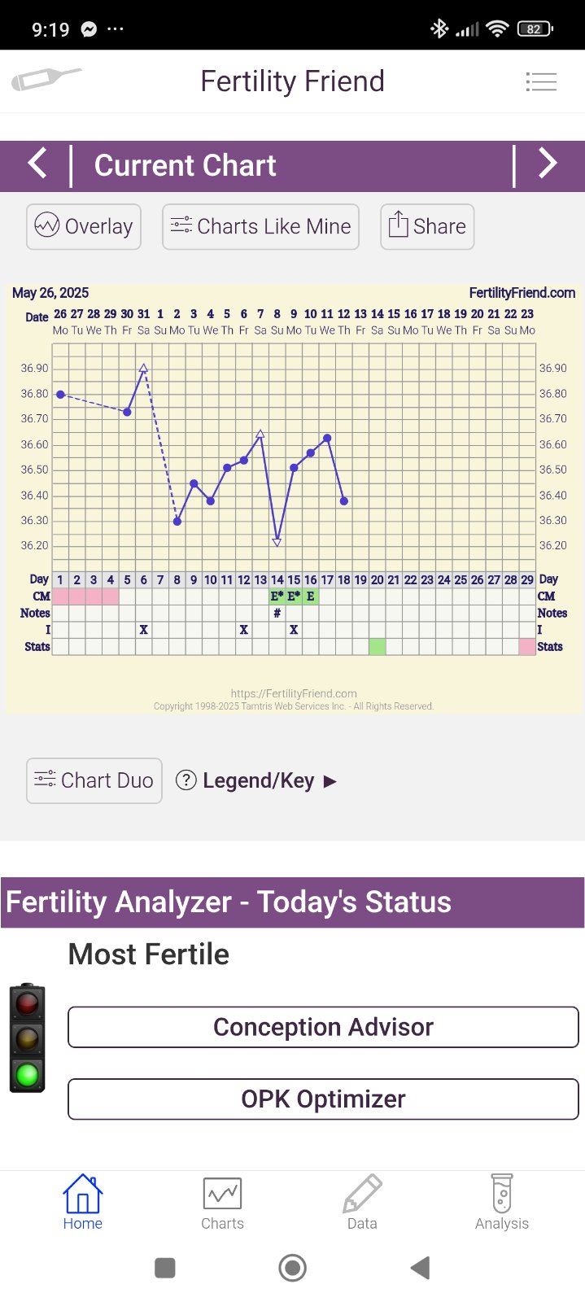Tap the thermometer logo icon

tap(46, 80)
